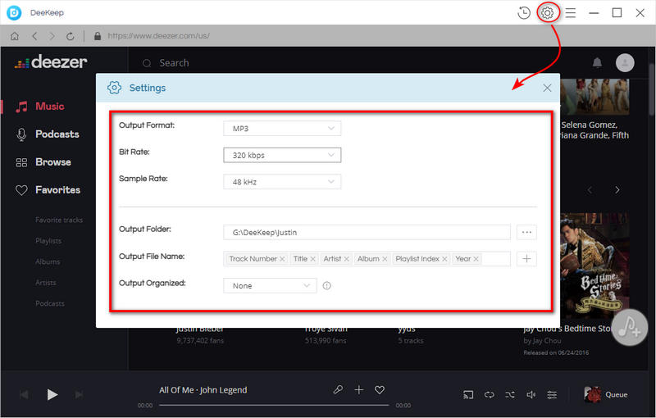656x418 pixels.
Task: Skip to next track
Action: coord(79,394)
